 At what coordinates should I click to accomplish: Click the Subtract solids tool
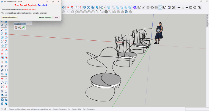point(122,7)
